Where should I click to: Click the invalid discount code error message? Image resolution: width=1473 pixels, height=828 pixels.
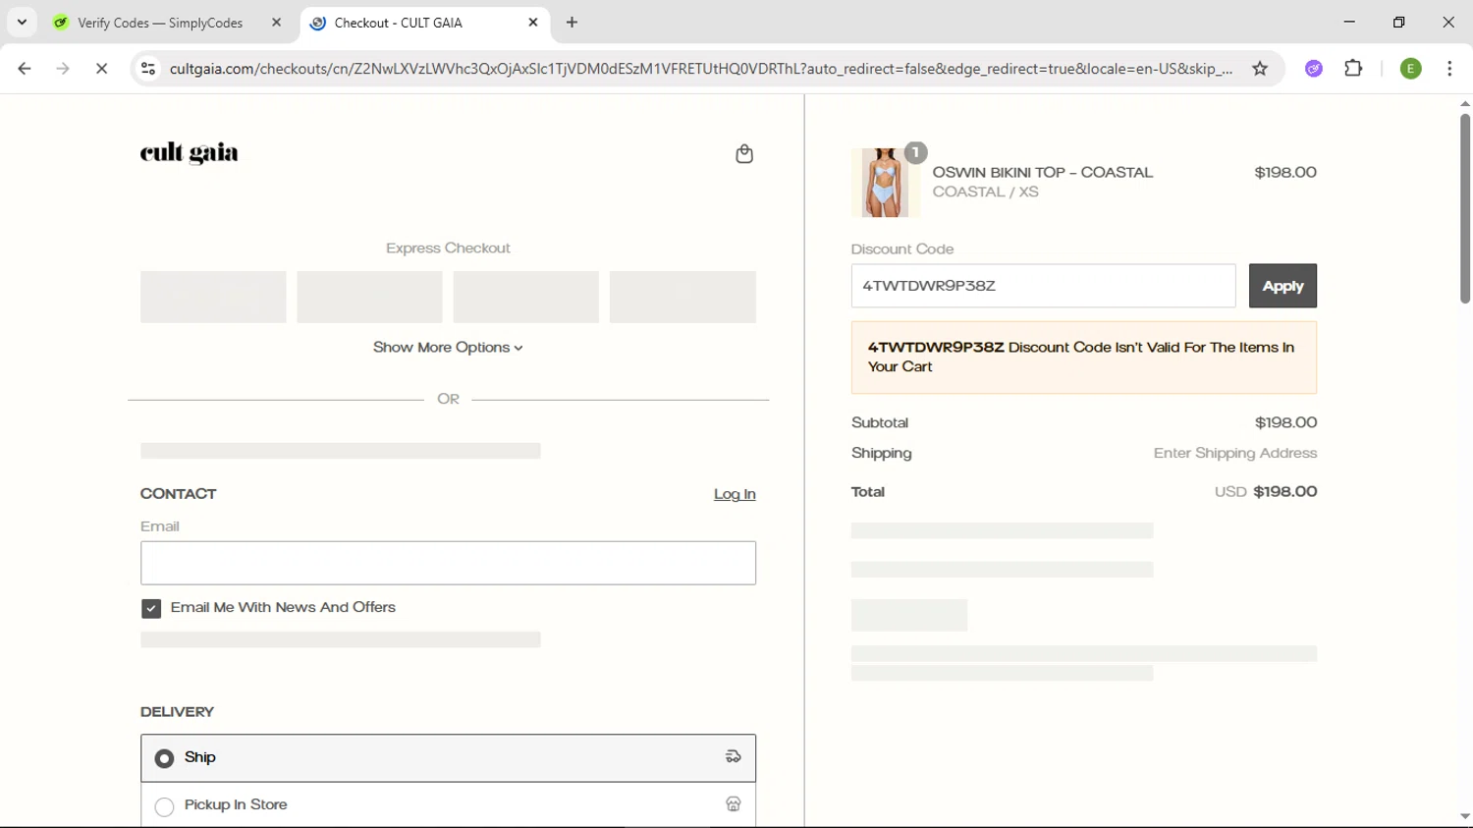(1083, 358)
